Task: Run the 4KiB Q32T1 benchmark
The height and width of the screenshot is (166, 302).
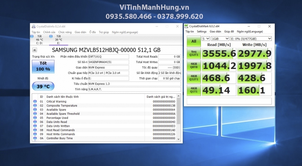Action: (x=194, y=78)
